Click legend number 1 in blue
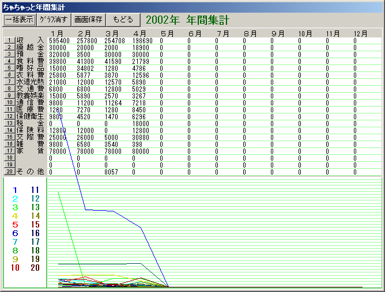Image resolution: width=385 pixels, height=292 pixels. [15, 190]
